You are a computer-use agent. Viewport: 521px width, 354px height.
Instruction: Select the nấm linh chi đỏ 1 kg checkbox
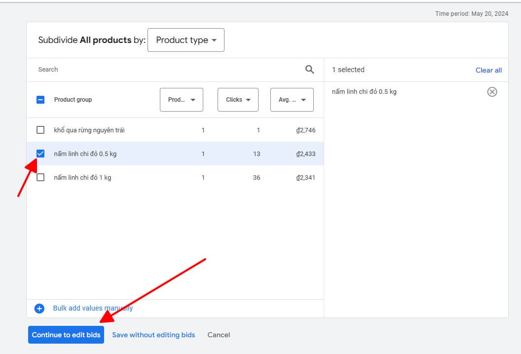click(x=40, y=177)
